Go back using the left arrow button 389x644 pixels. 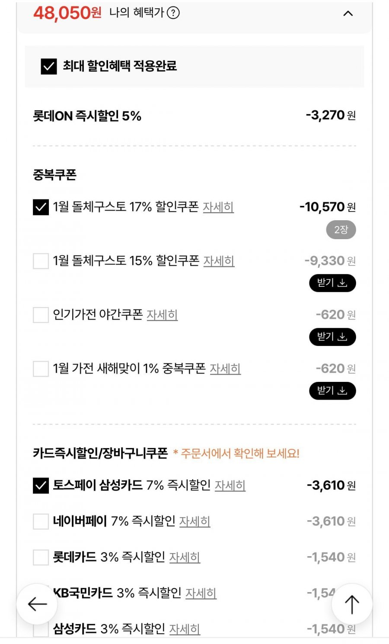[x=37, y=604]
